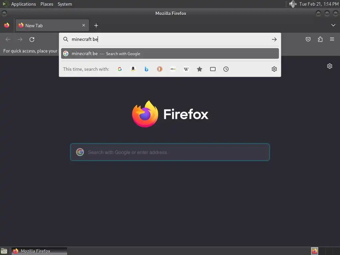The width and height of the screenshot is (340, 255).
Task: Search this time with DuckDuckGo icon
Action: coord(160,69)
